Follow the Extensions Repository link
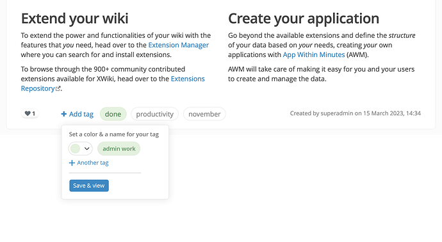 (188, 79)
